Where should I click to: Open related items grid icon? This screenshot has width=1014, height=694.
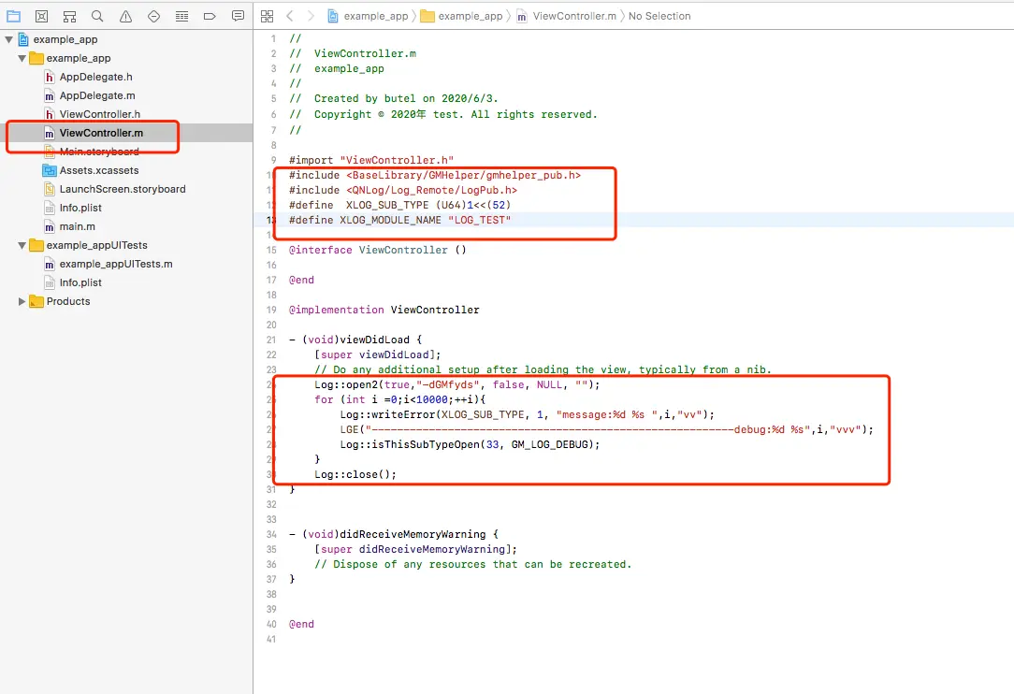[268, 16]
